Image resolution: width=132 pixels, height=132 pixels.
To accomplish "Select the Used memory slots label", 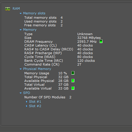I will (40, 21).
